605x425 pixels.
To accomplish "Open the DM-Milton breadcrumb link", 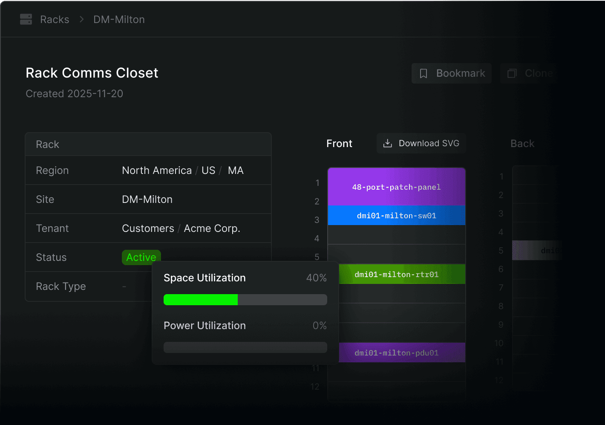I will [x=119, y=19].
